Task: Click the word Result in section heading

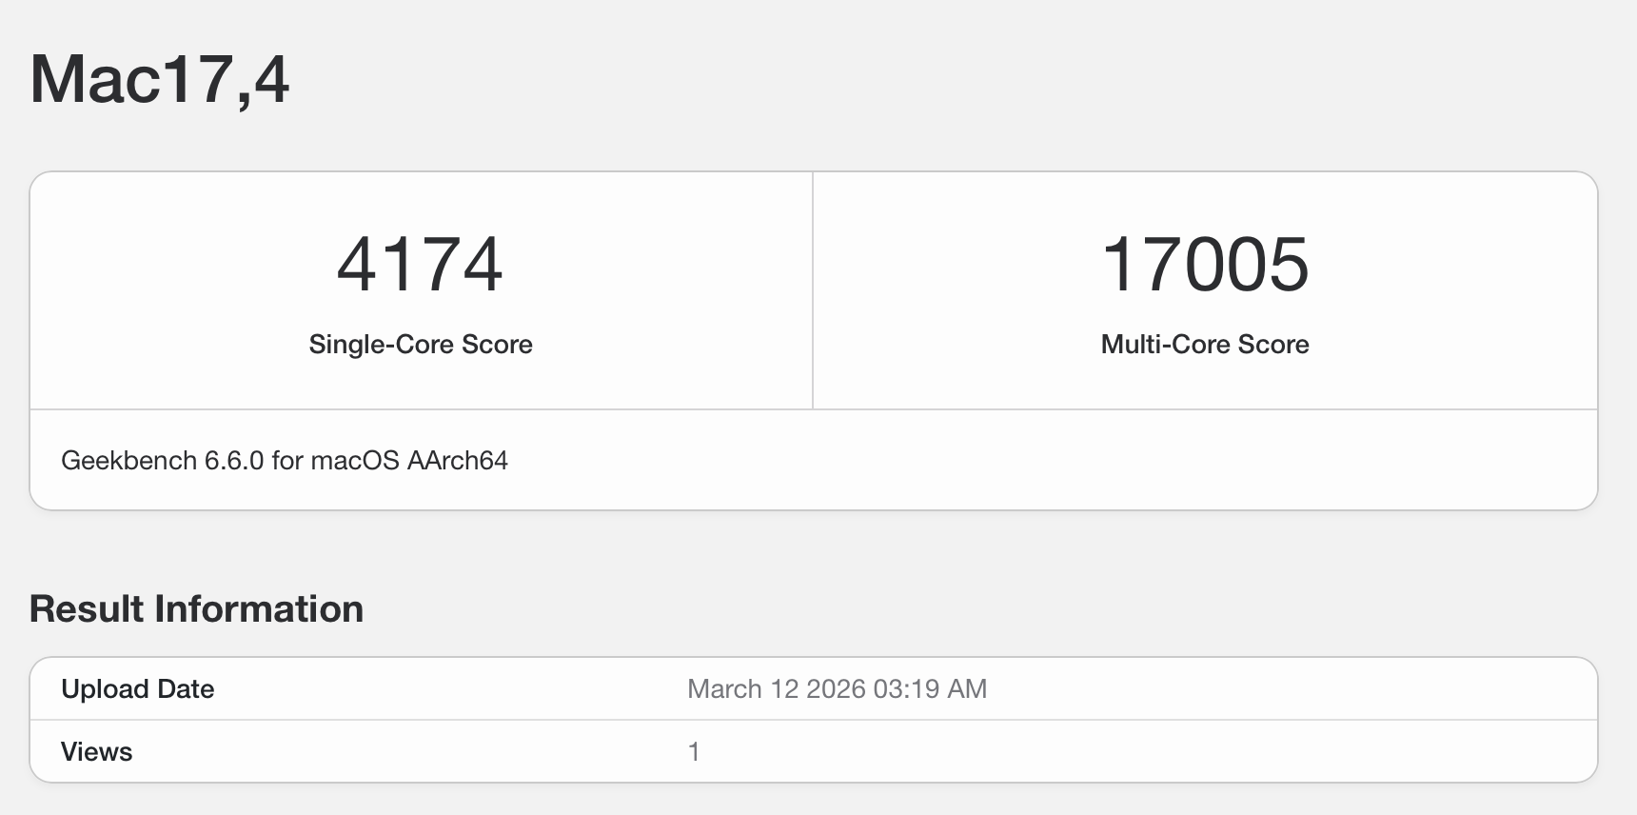Action: (x=87, y=609)
